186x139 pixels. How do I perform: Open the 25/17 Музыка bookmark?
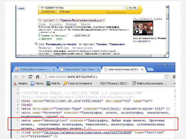tap(114, 83)
